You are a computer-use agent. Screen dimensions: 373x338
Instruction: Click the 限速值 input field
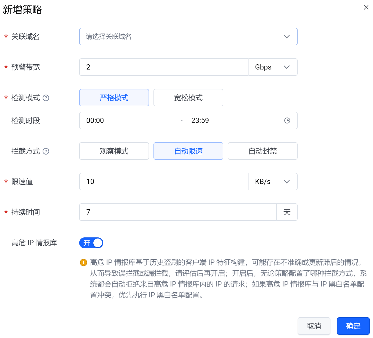(164, 182)
